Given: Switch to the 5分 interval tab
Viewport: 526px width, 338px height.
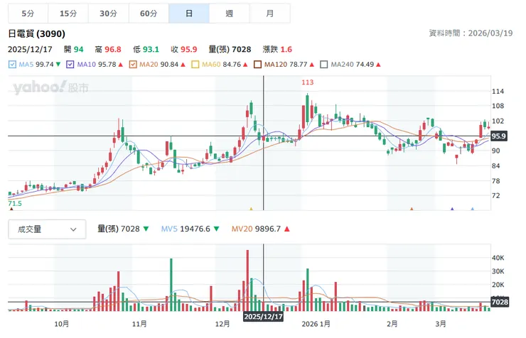Looking at the screenshot, I should (28, 13).
